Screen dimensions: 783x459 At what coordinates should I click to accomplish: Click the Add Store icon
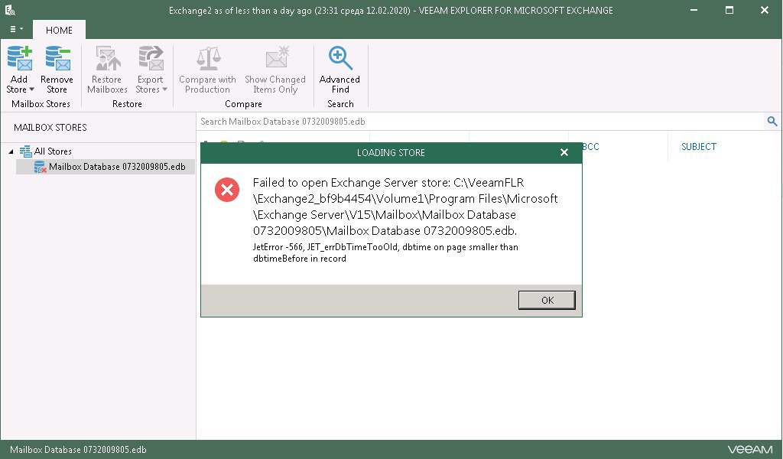tap(19, 58)
